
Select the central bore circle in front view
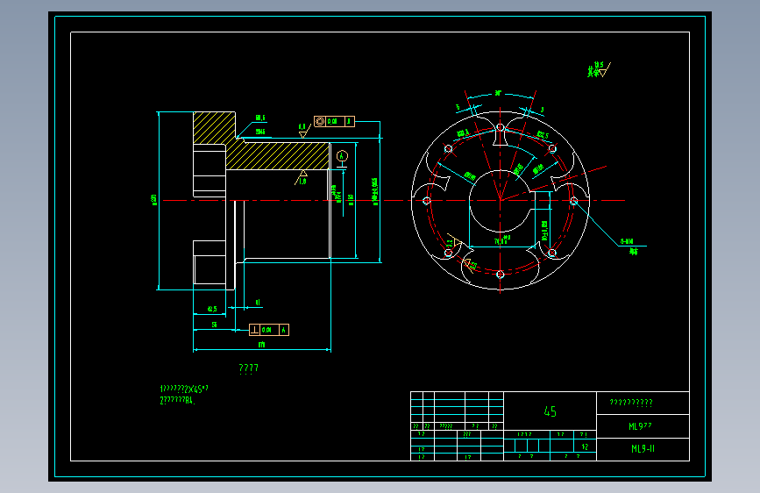(x=501, y=200)
